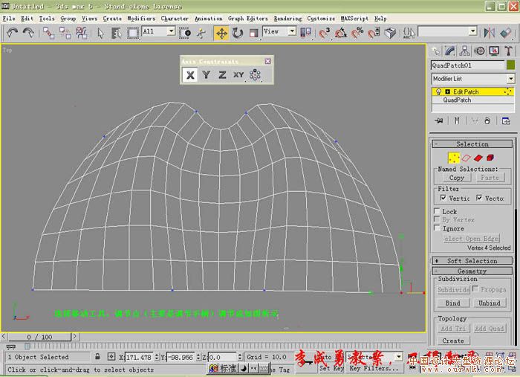
Task: Enable the Ignore Backfacing checkbox
Action: click(437, 228)
